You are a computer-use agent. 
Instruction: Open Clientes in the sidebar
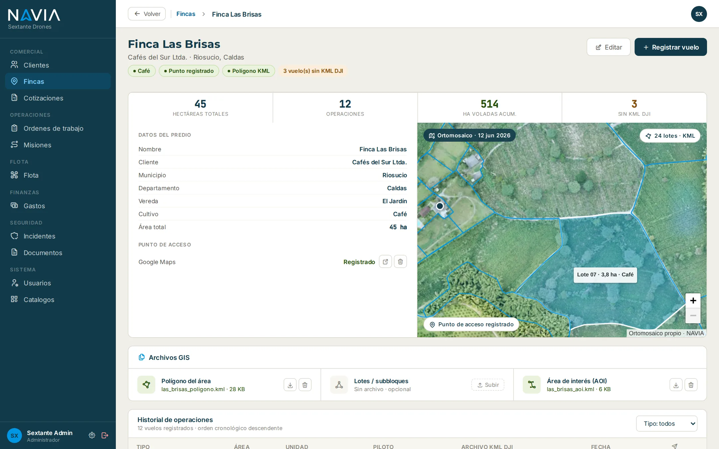(58, 65)
